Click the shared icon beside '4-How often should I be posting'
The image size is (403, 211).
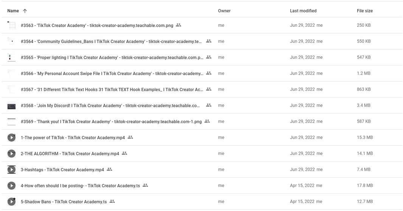[x=145, y=185]
